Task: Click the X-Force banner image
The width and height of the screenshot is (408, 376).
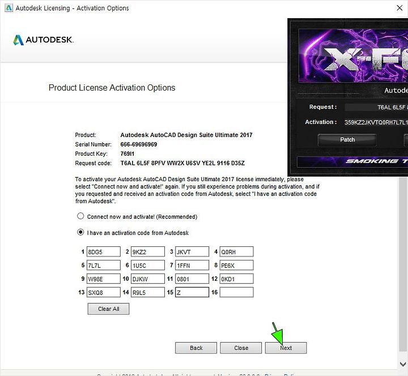Action: coord(354,55)
